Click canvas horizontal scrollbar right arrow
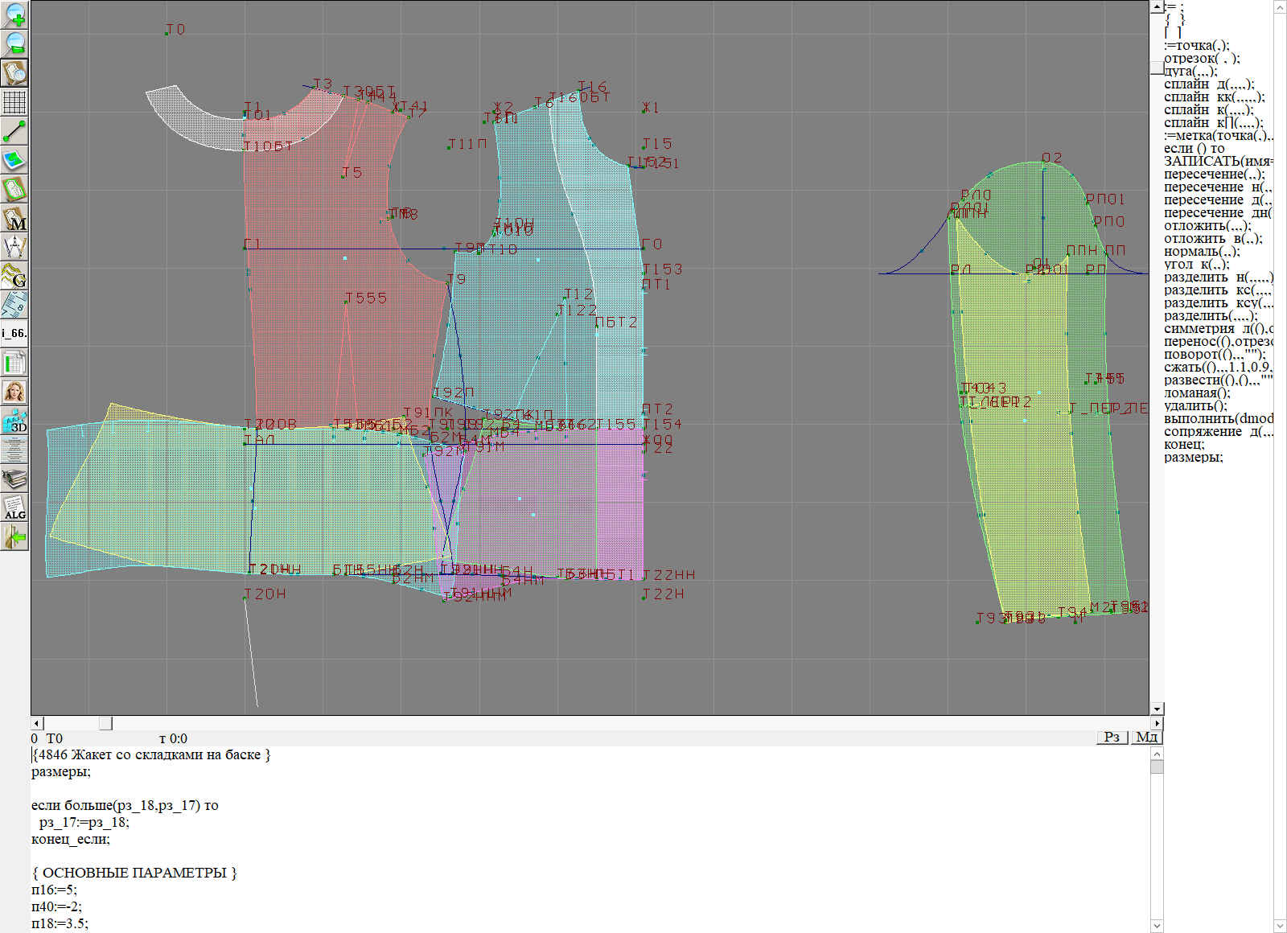 point(1157,723)
